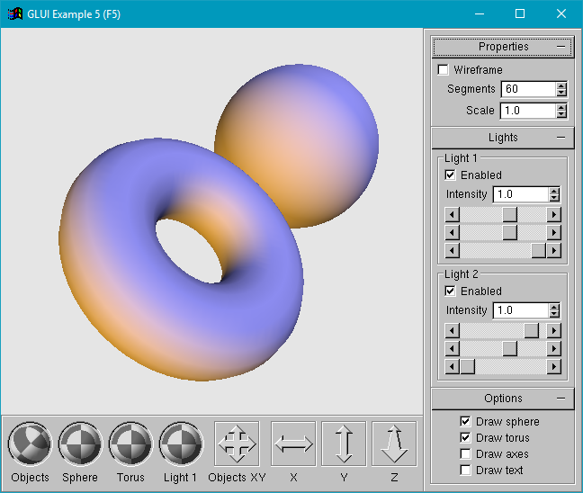
Task: Click Light 2 second scrollbar left arrow
Action: click(x=453, y=349)
